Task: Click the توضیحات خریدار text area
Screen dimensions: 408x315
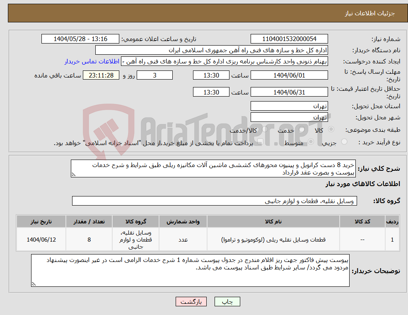Action: click(190, 271)
